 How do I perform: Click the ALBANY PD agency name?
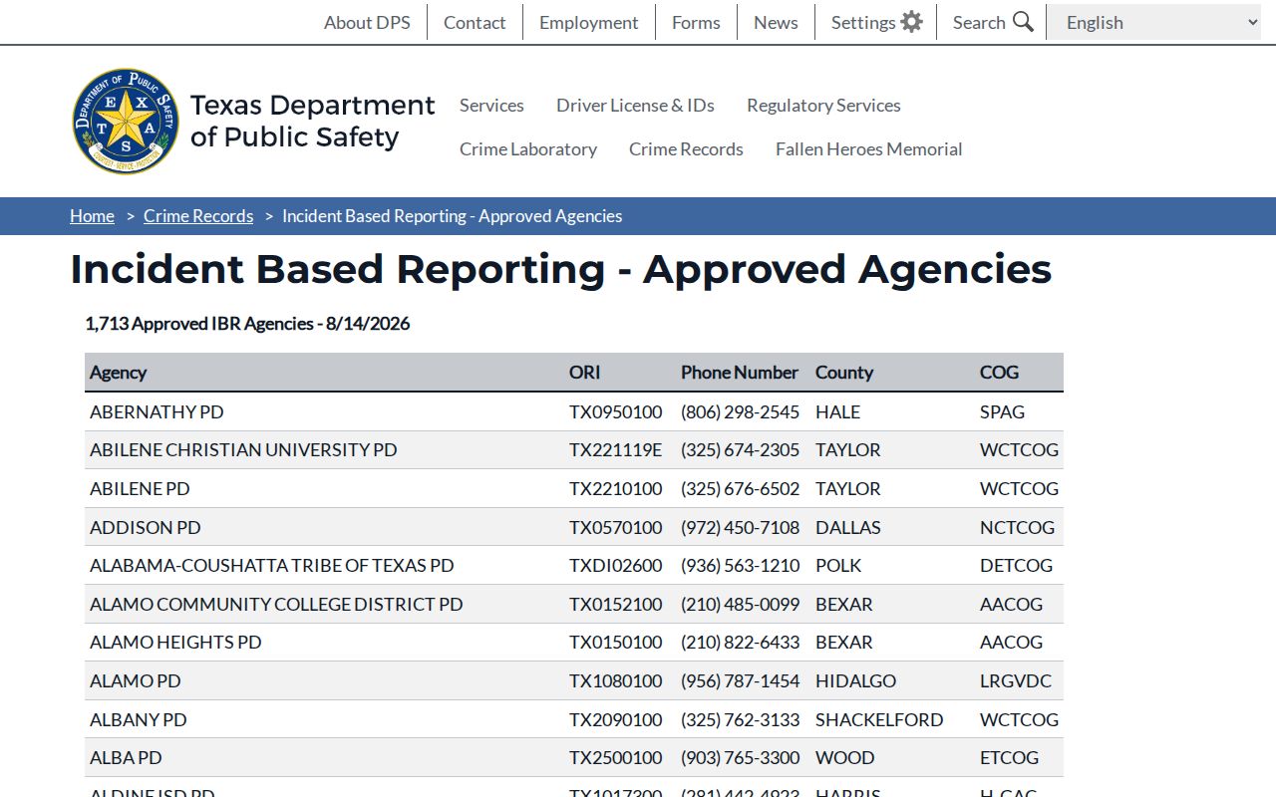pos(139,719)
